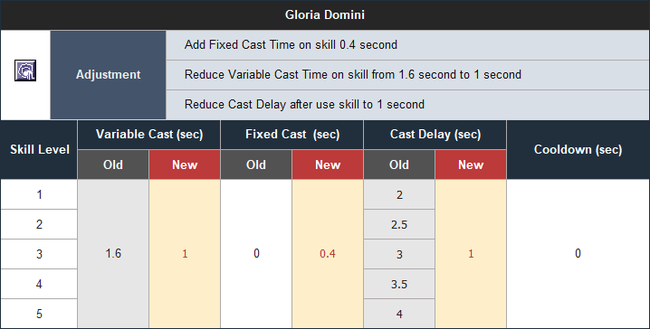Click skill level 3 row cell
This screenshot has height=329, width=650.
tap(39, 254)
